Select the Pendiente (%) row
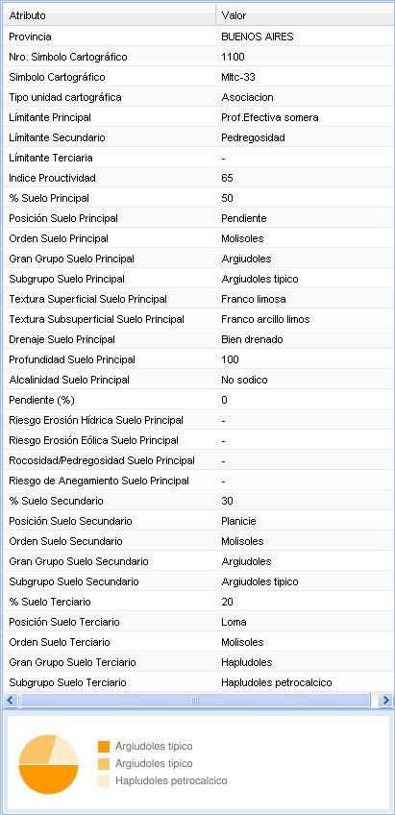This screenshot has height=815, width=395. click(199, 400)
